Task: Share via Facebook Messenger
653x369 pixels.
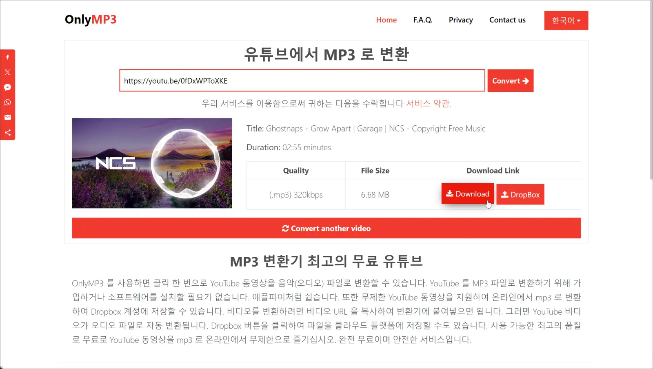Action: [x=7, y=87]
